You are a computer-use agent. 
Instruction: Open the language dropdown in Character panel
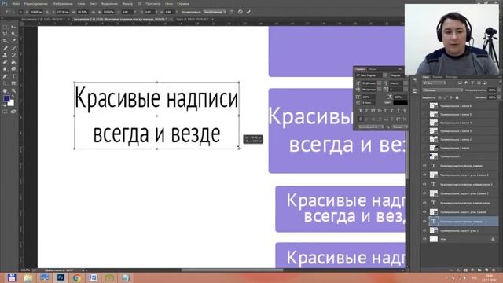(370, 127)
